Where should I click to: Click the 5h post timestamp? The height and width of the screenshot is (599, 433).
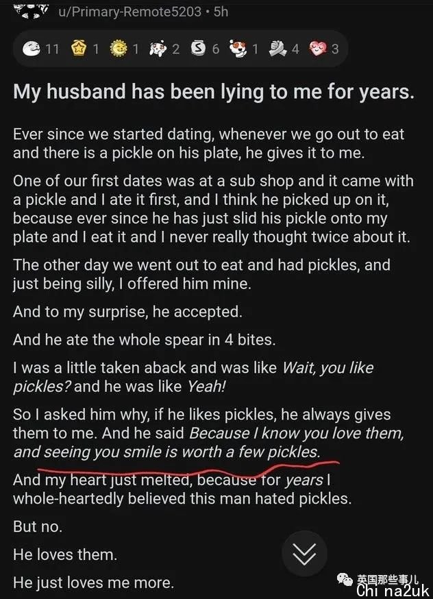221,12
